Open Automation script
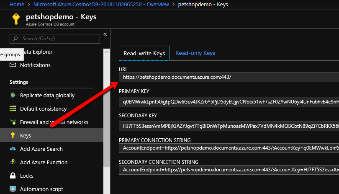Viewport: 339px width, 194px height. 41,189
